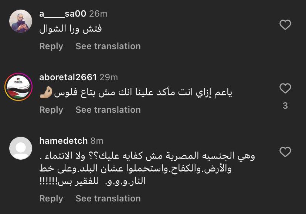
Task: Open a____sa00's profile picture
Action: (x=20, y=21)
